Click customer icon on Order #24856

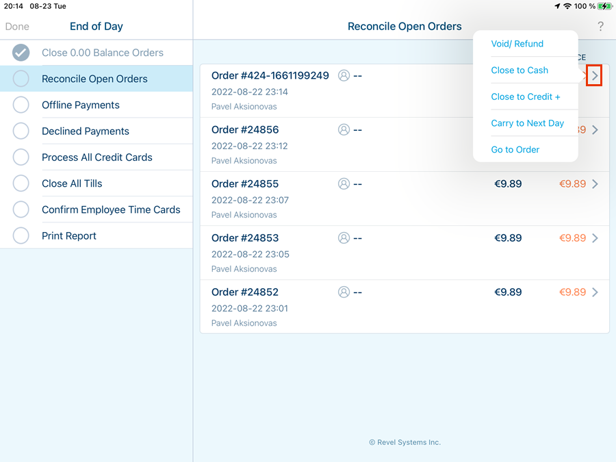(x=344, y=129)
